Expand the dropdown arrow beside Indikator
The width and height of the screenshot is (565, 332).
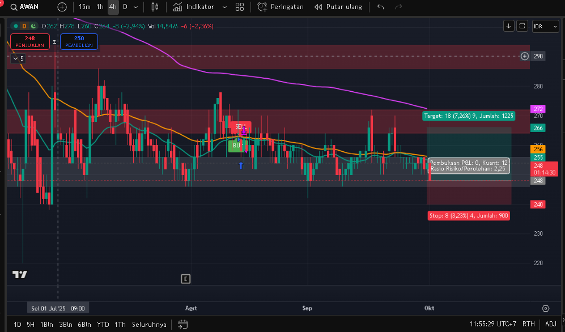click(224, 7)
